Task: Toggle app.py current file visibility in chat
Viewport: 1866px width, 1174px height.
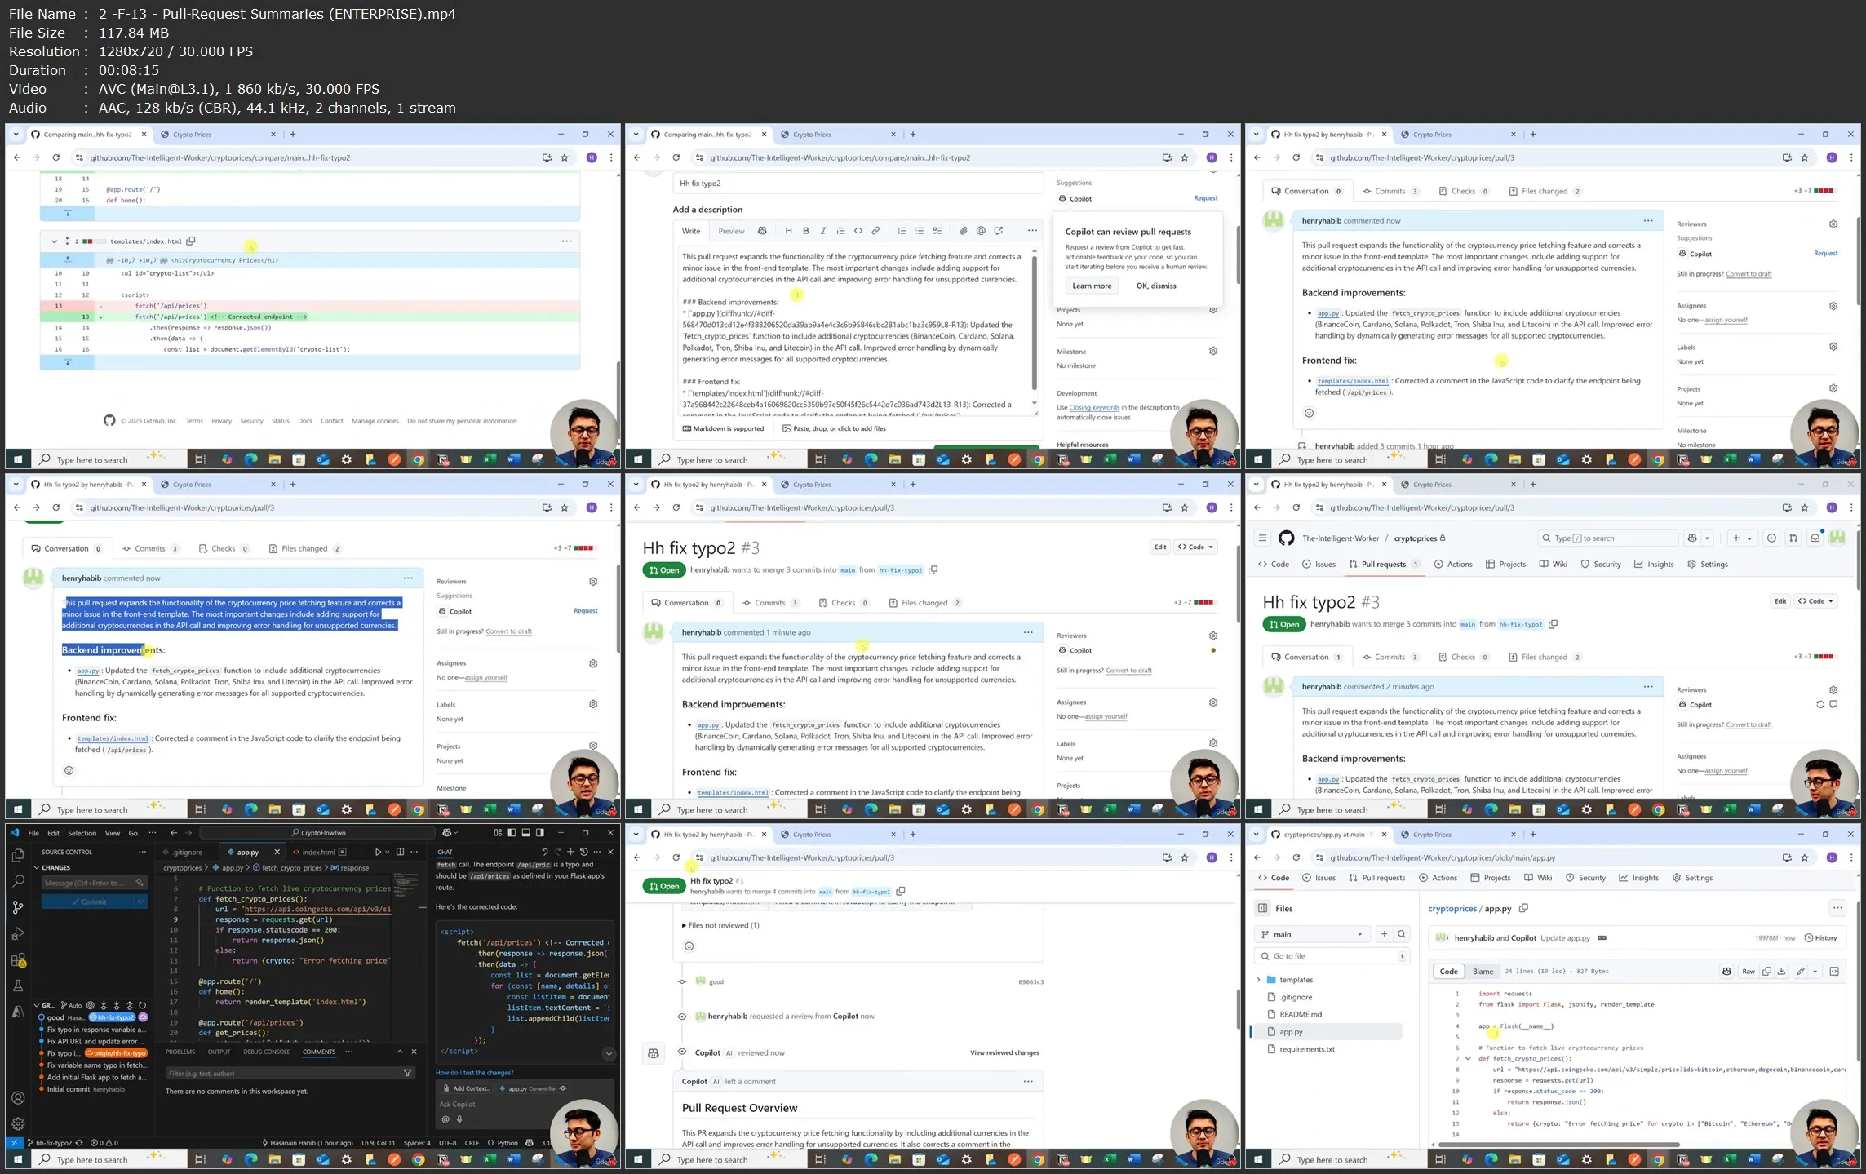Action: [x=563, y=1088]
